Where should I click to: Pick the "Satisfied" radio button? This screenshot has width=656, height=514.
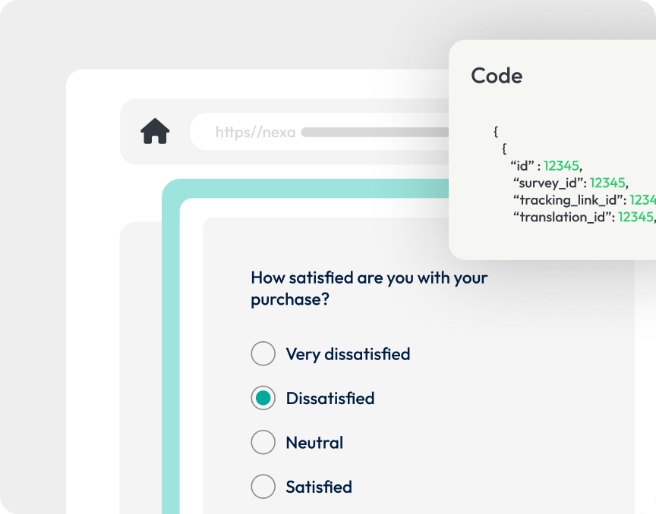(263, 487)
